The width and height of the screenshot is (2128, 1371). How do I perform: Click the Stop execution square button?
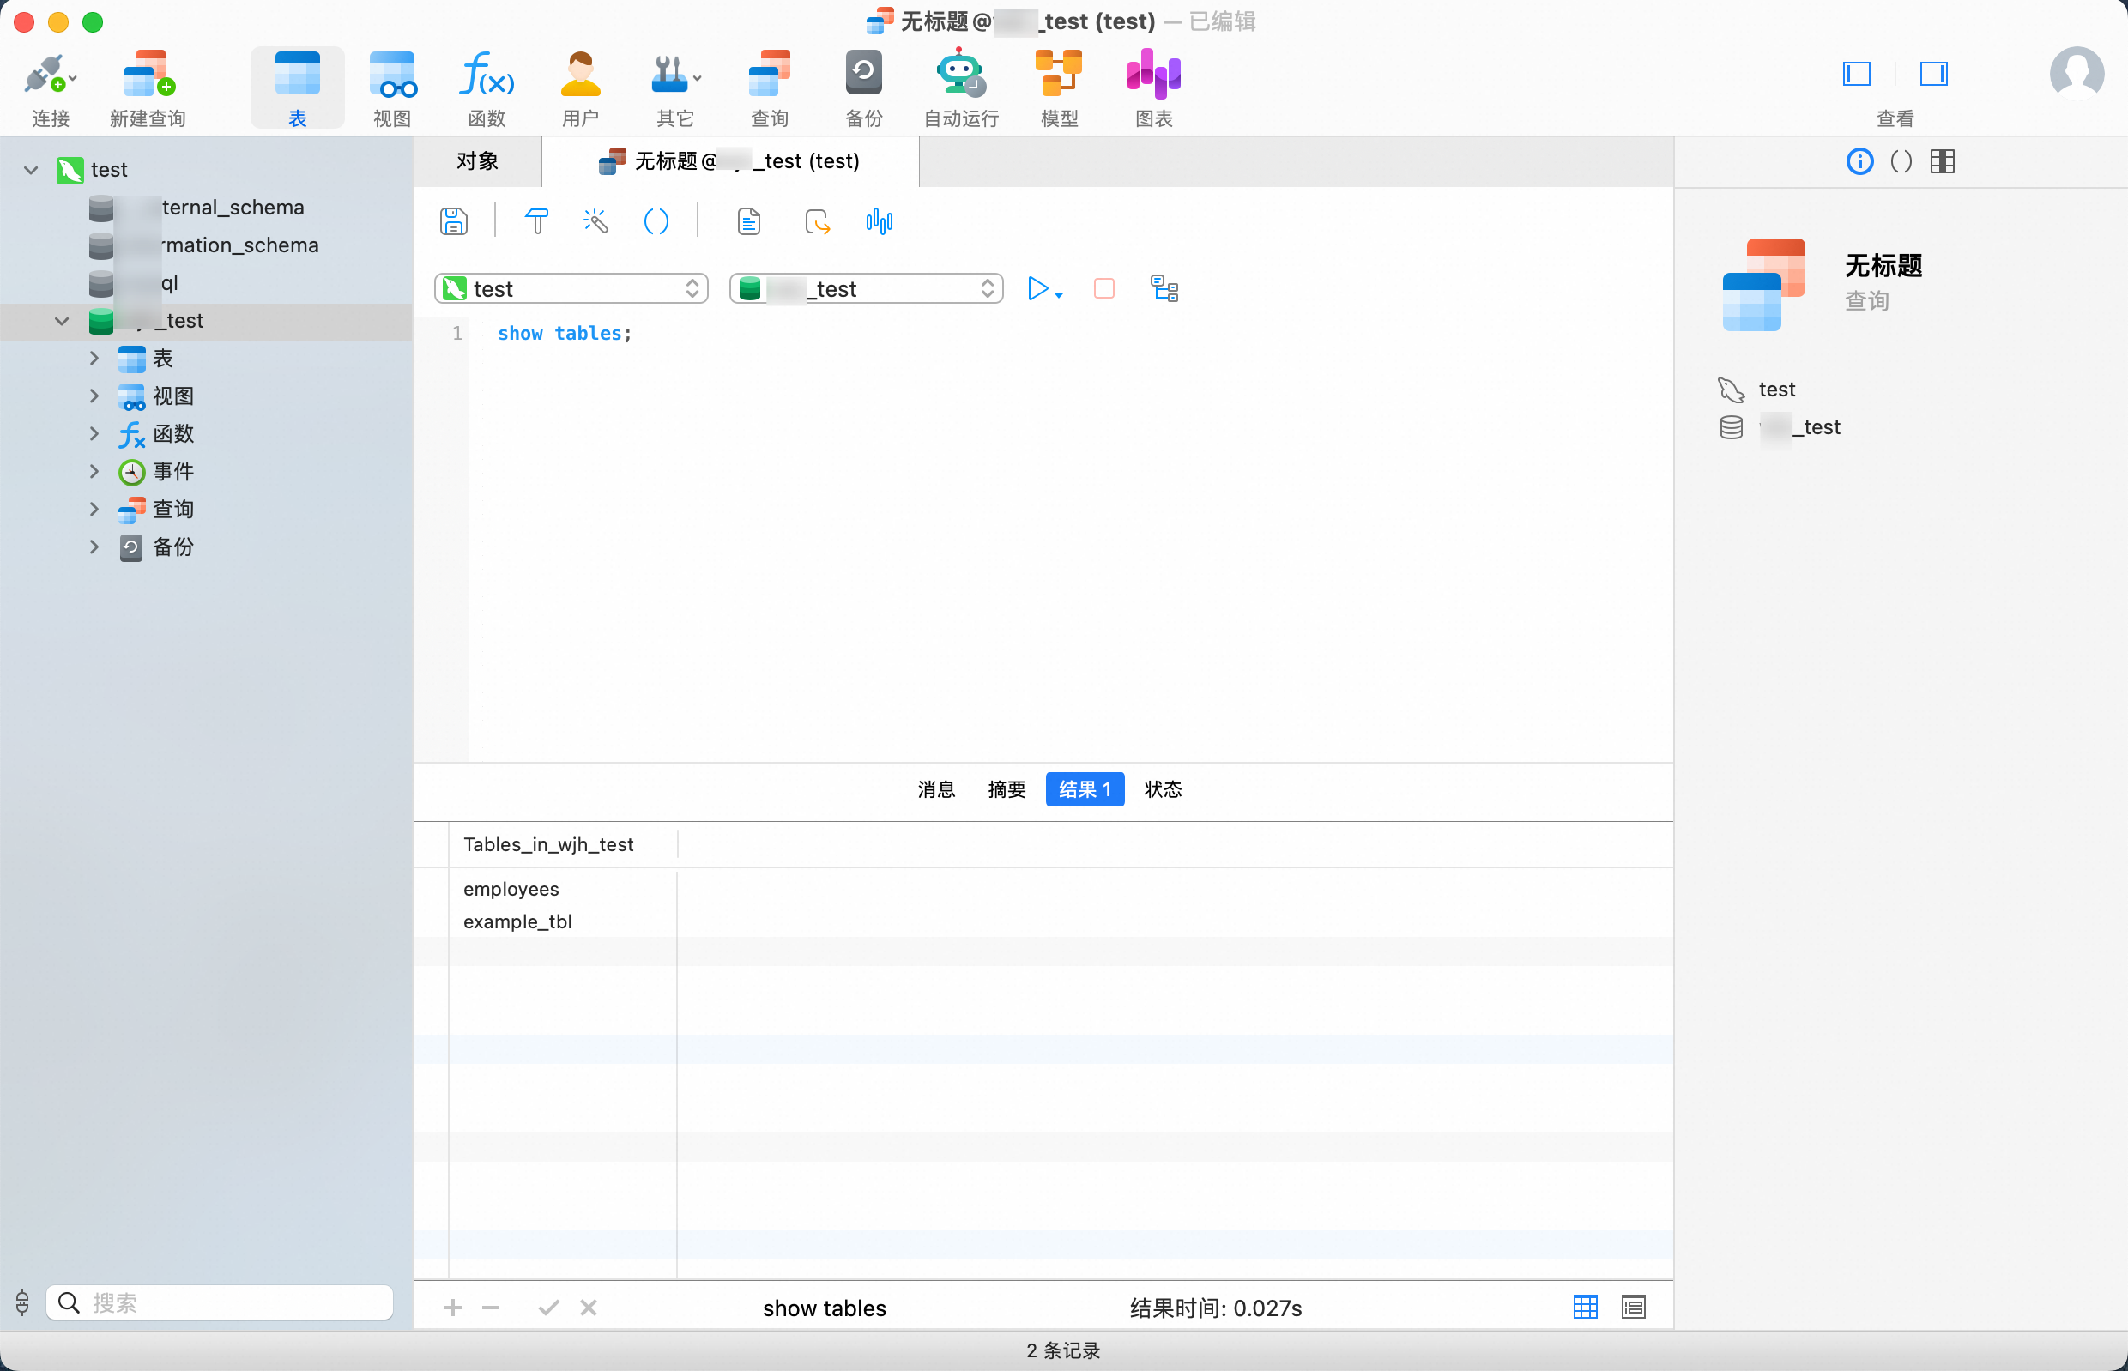point(1103,288)
